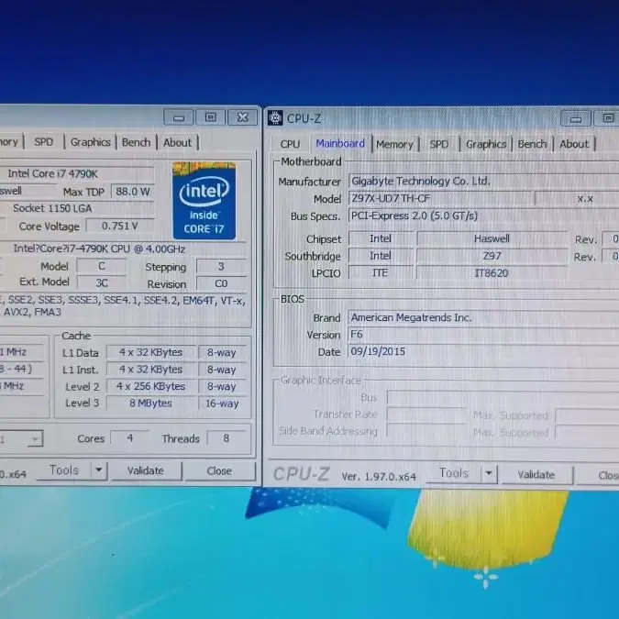Minimize the right CPU-Z window

pos(576,119)
